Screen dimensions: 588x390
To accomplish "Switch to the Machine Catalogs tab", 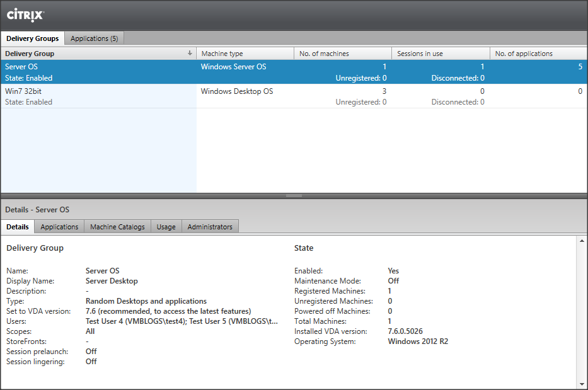I will [117, 227].
